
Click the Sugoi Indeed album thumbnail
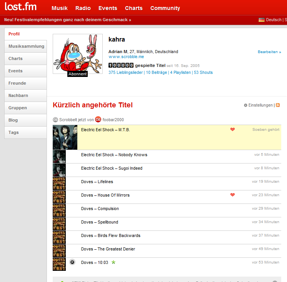(x=59, y=170)
